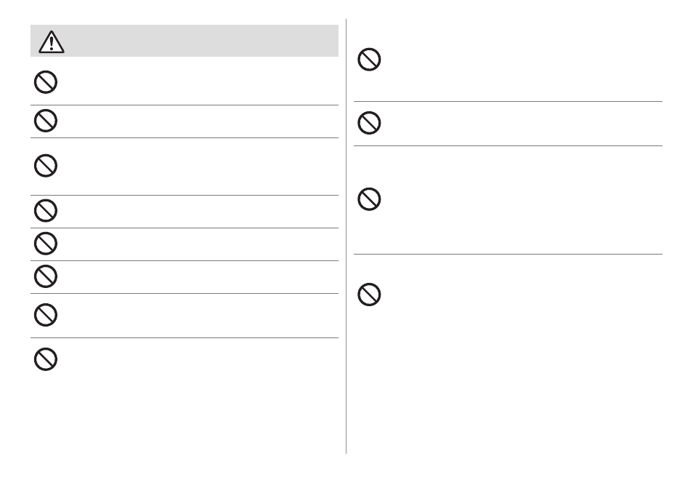The width and height of the screenshot is (693, 488).
Task: Select the first prohibition icon under the warning header
Action: point(46,82)
